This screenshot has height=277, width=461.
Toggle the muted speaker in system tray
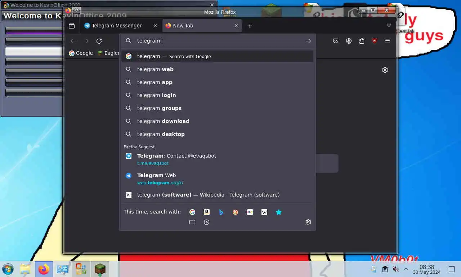pyautogui.click(x=395, y=269)
